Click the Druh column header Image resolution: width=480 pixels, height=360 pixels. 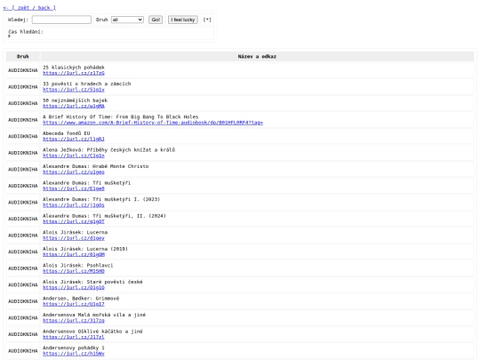[22, 56]
